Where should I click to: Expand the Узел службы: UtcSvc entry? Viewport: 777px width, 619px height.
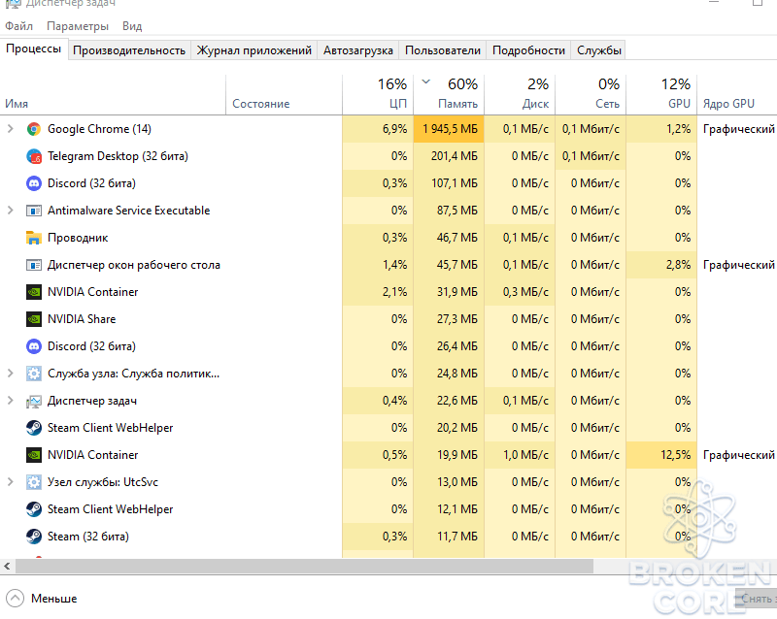pyautogui.click(x=10, y=482)
